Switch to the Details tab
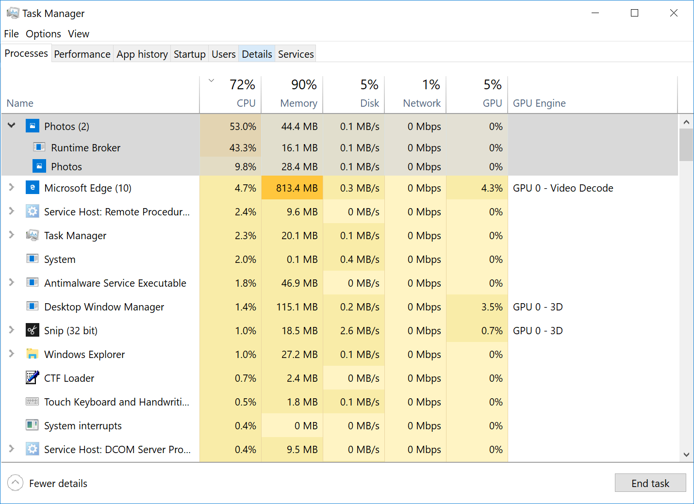 (x=257, y=54)
